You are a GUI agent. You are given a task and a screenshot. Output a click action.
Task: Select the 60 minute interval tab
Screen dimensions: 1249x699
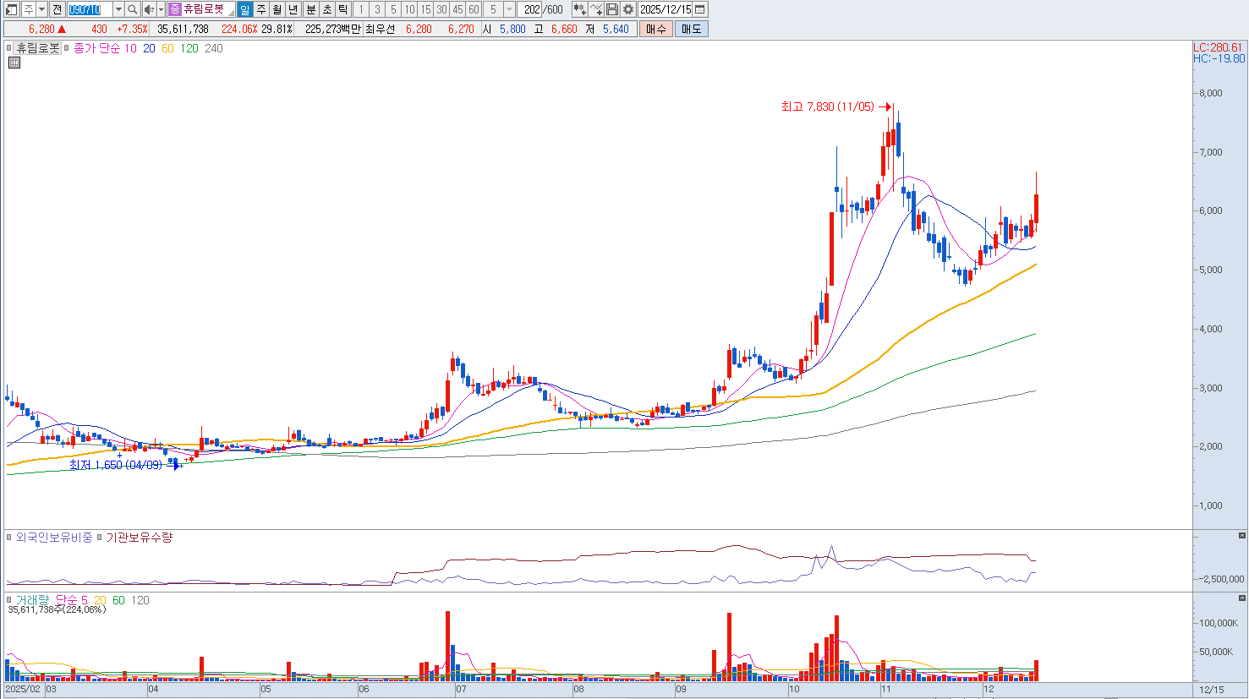coord(474,9)
